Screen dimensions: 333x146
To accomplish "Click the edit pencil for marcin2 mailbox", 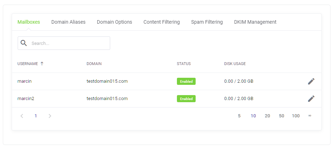I will click(311, 99).
